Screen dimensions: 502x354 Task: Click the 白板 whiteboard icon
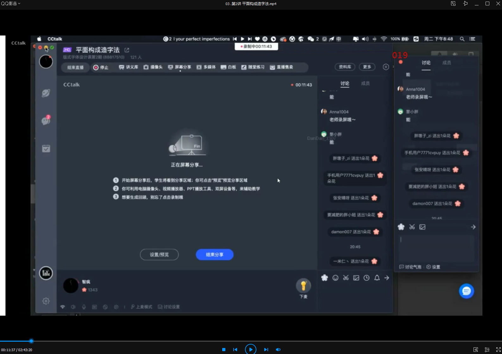228,67
